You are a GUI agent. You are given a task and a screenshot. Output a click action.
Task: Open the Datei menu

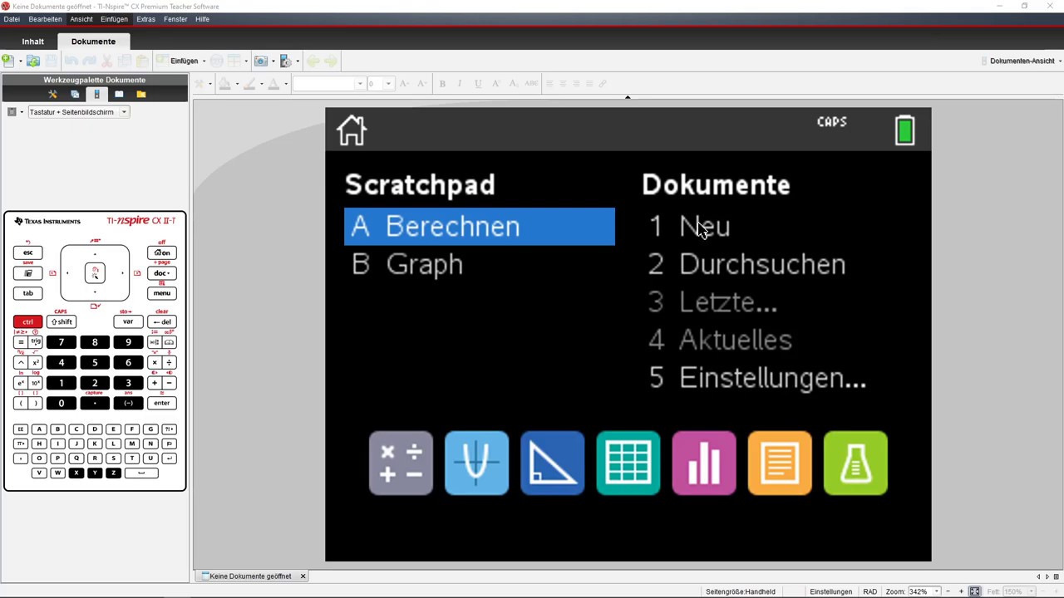[12, 19]
